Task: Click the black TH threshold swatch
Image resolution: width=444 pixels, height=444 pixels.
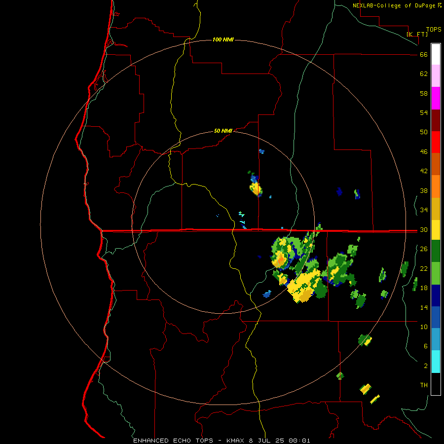Action: 436,384
